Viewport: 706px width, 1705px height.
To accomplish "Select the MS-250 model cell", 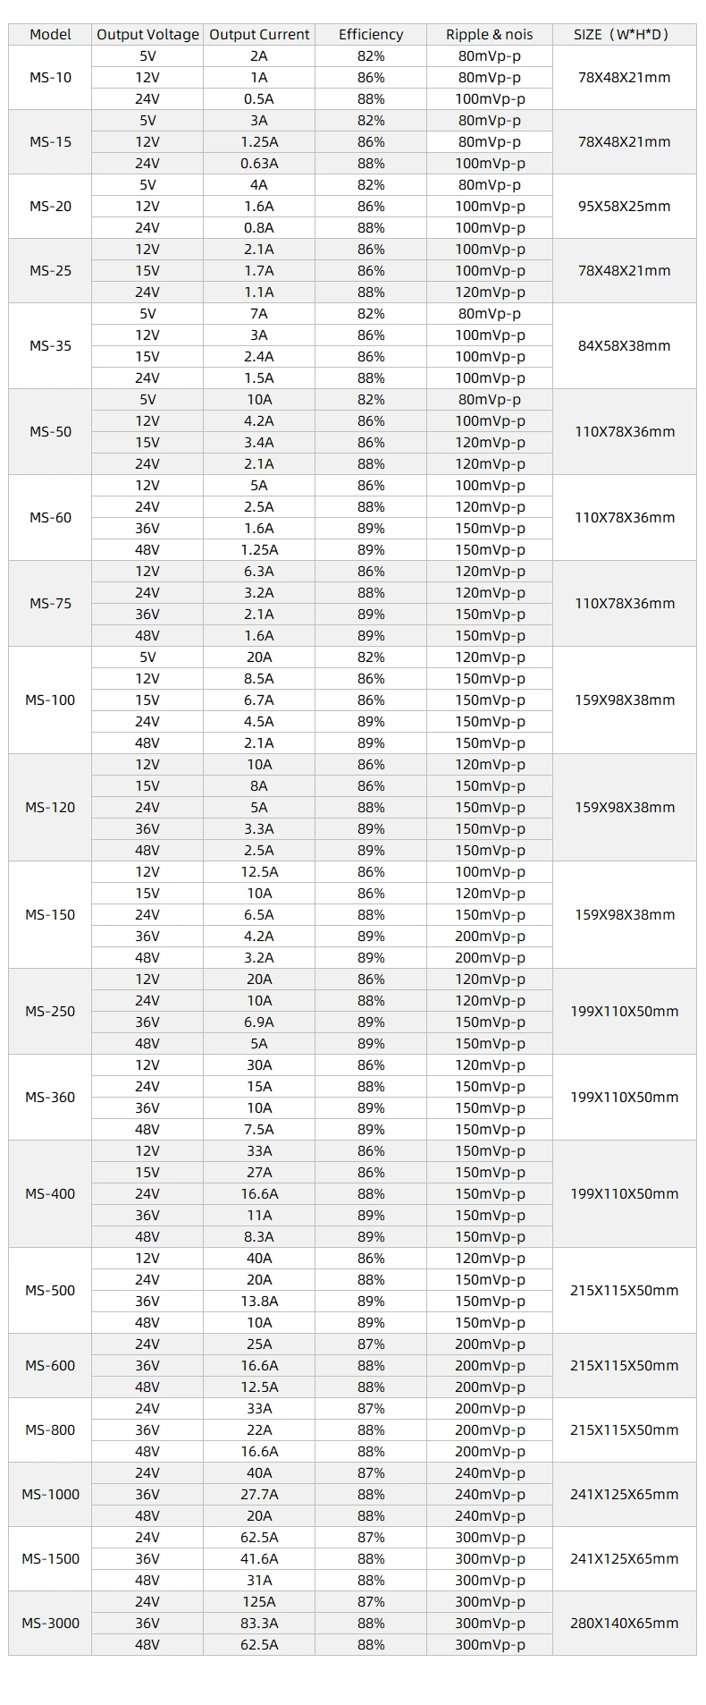I will 50,1012.
